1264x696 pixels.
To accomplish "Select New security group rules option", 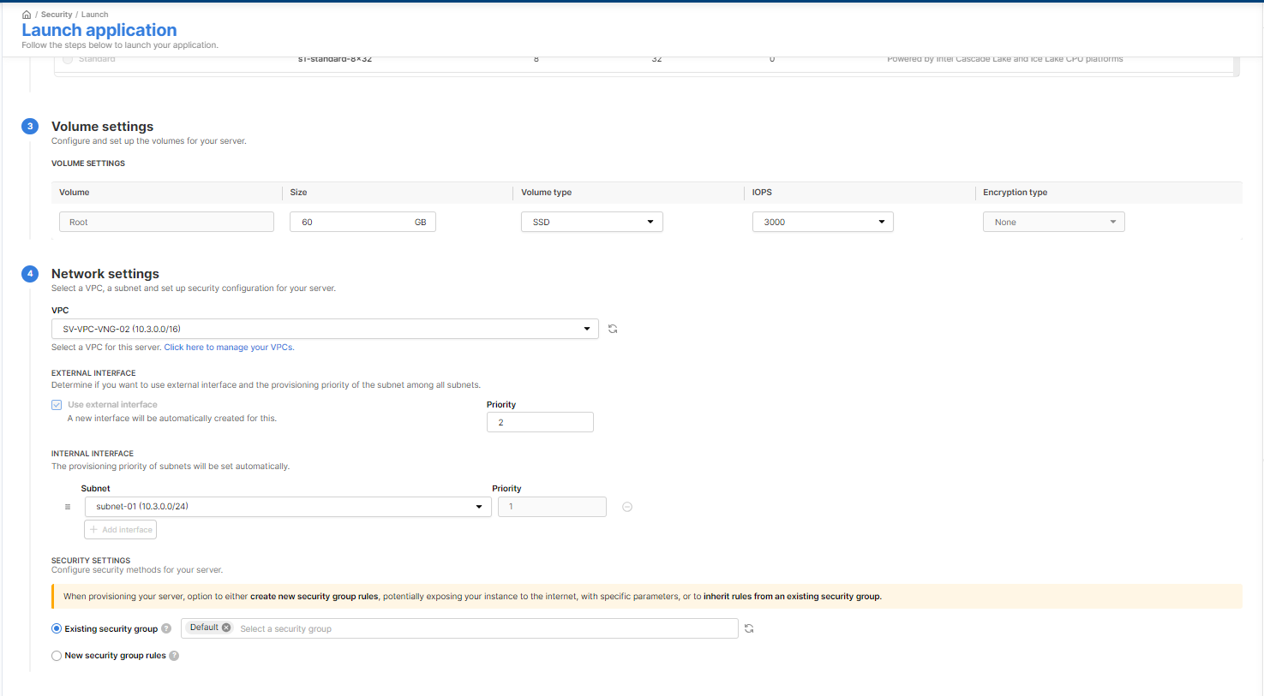I will click(57, 656).
